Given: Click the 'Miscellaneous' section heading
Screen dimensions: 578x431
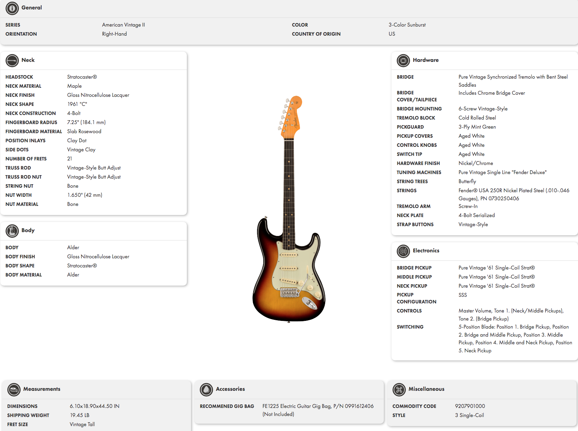Looking at the screenshot, I should [x=426, y=389].
